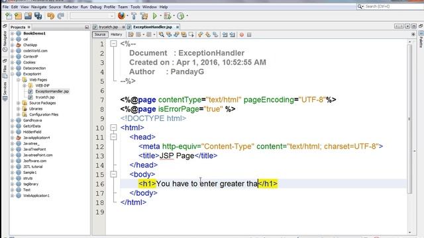This screenshot has width=424, height=238.
Task: Click the Find Selection magnifier icon
Action: (162, 34)
